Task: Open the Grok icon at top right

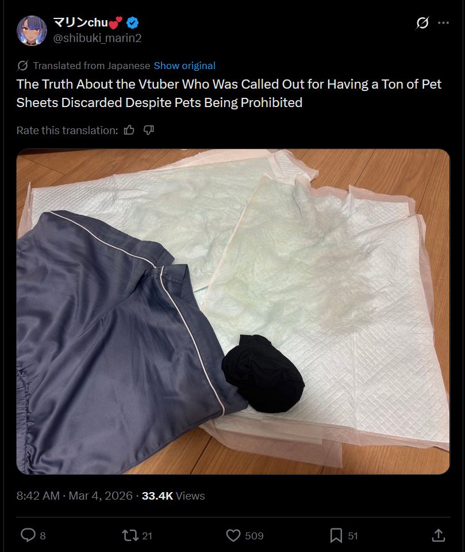Action: 422,23
